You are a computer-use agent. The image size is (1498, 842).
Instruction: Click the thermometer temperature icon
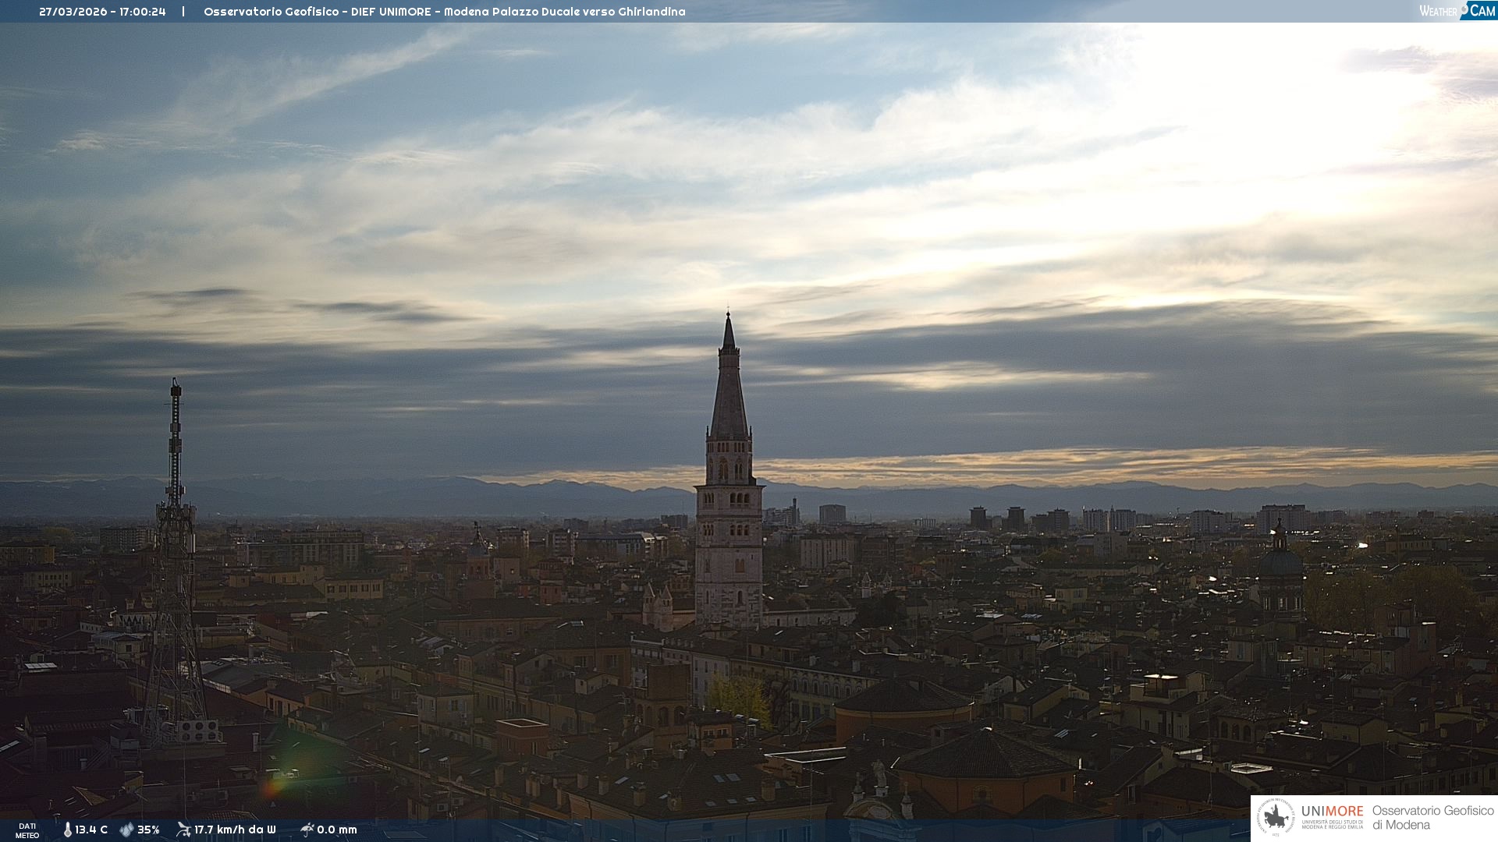coord(67,830)
